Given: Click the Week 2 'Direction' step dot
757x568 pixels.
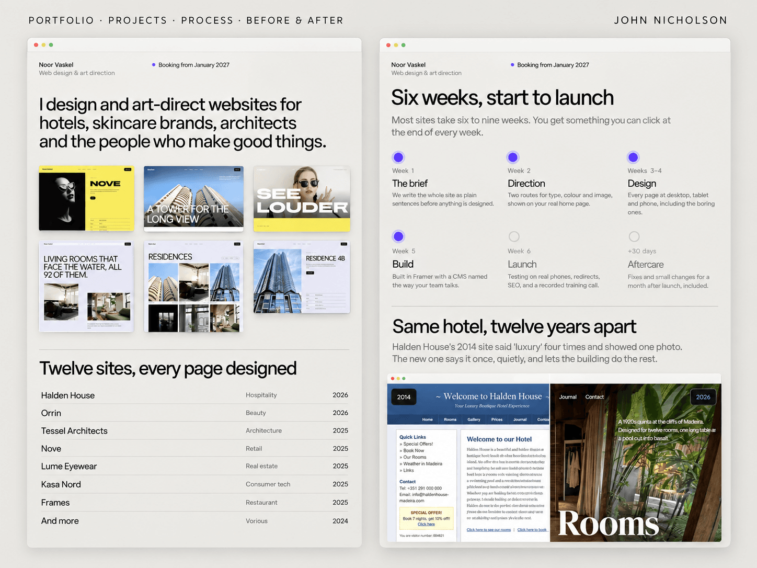Looking at the screenshot, I should pos(513,157).
